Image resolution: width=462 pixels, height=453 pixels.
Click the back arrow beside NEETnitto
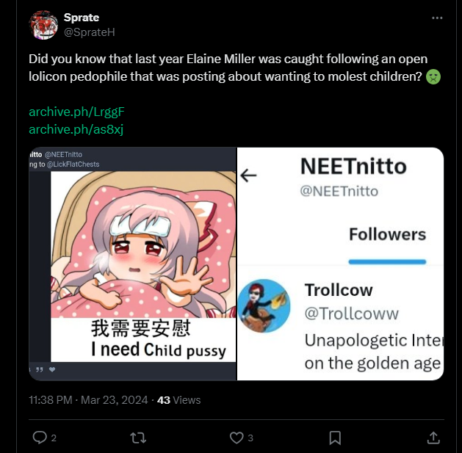pyautogui.click(x=249, y=175)
